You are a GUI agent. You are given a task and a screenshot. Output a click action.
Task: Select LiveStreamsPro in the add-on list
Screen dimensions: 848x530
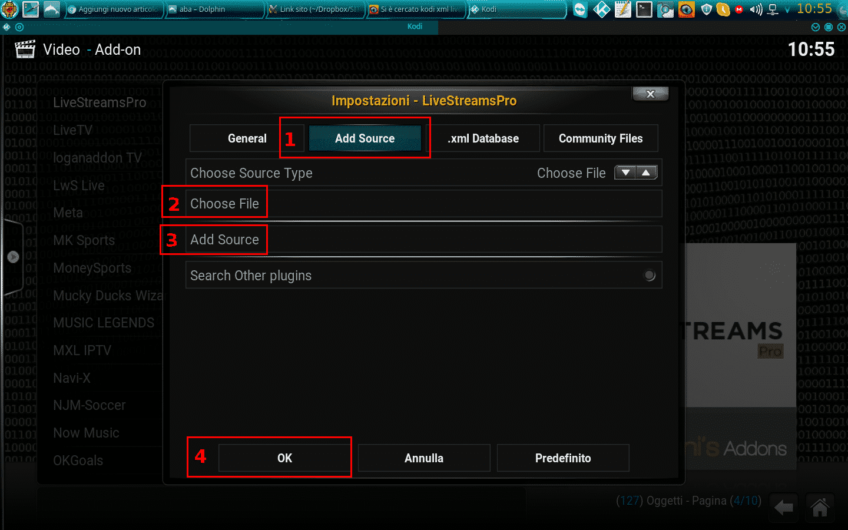[100, 102]
